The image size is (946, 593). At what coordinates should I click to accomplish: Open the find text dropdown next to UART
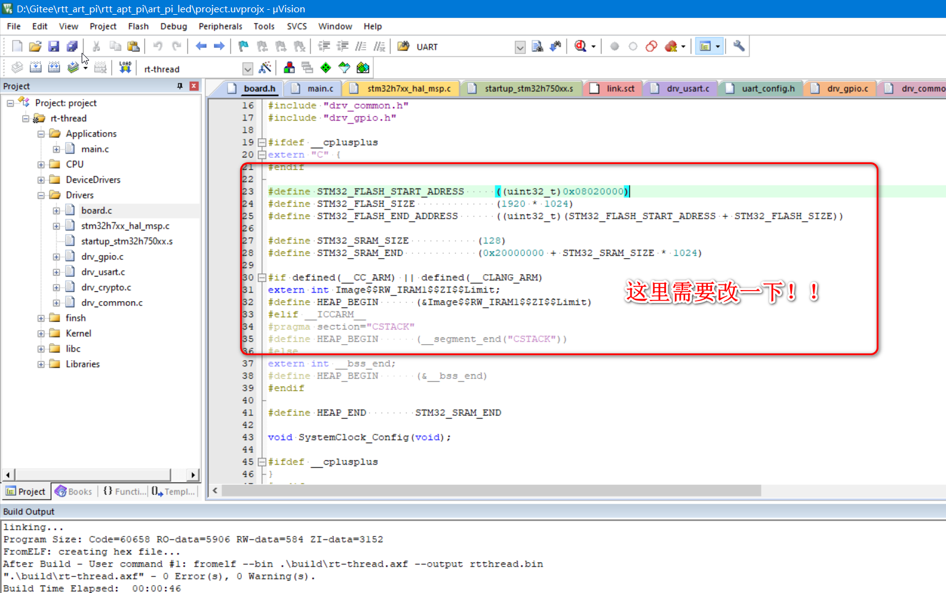[520, 47]
